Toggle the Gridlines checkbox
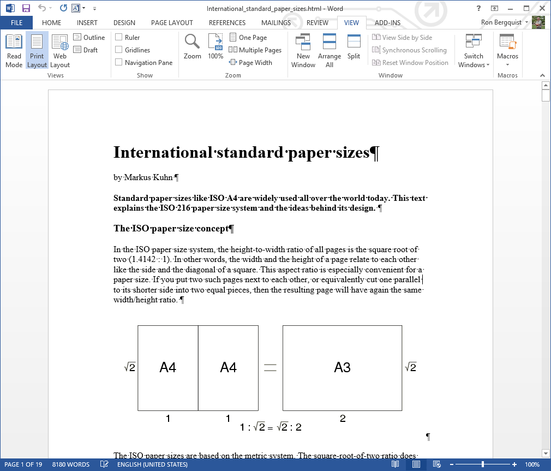This screenshot has height=471, width=551. [x=119, y=50]
